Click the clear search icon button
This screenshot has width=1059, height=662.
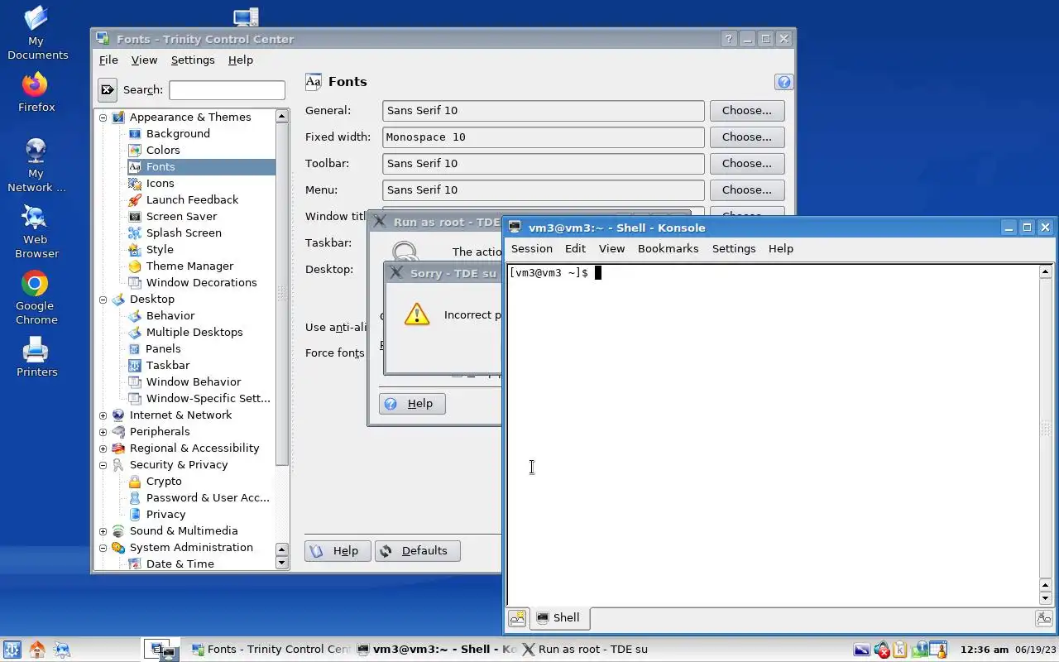coord(108,89)
